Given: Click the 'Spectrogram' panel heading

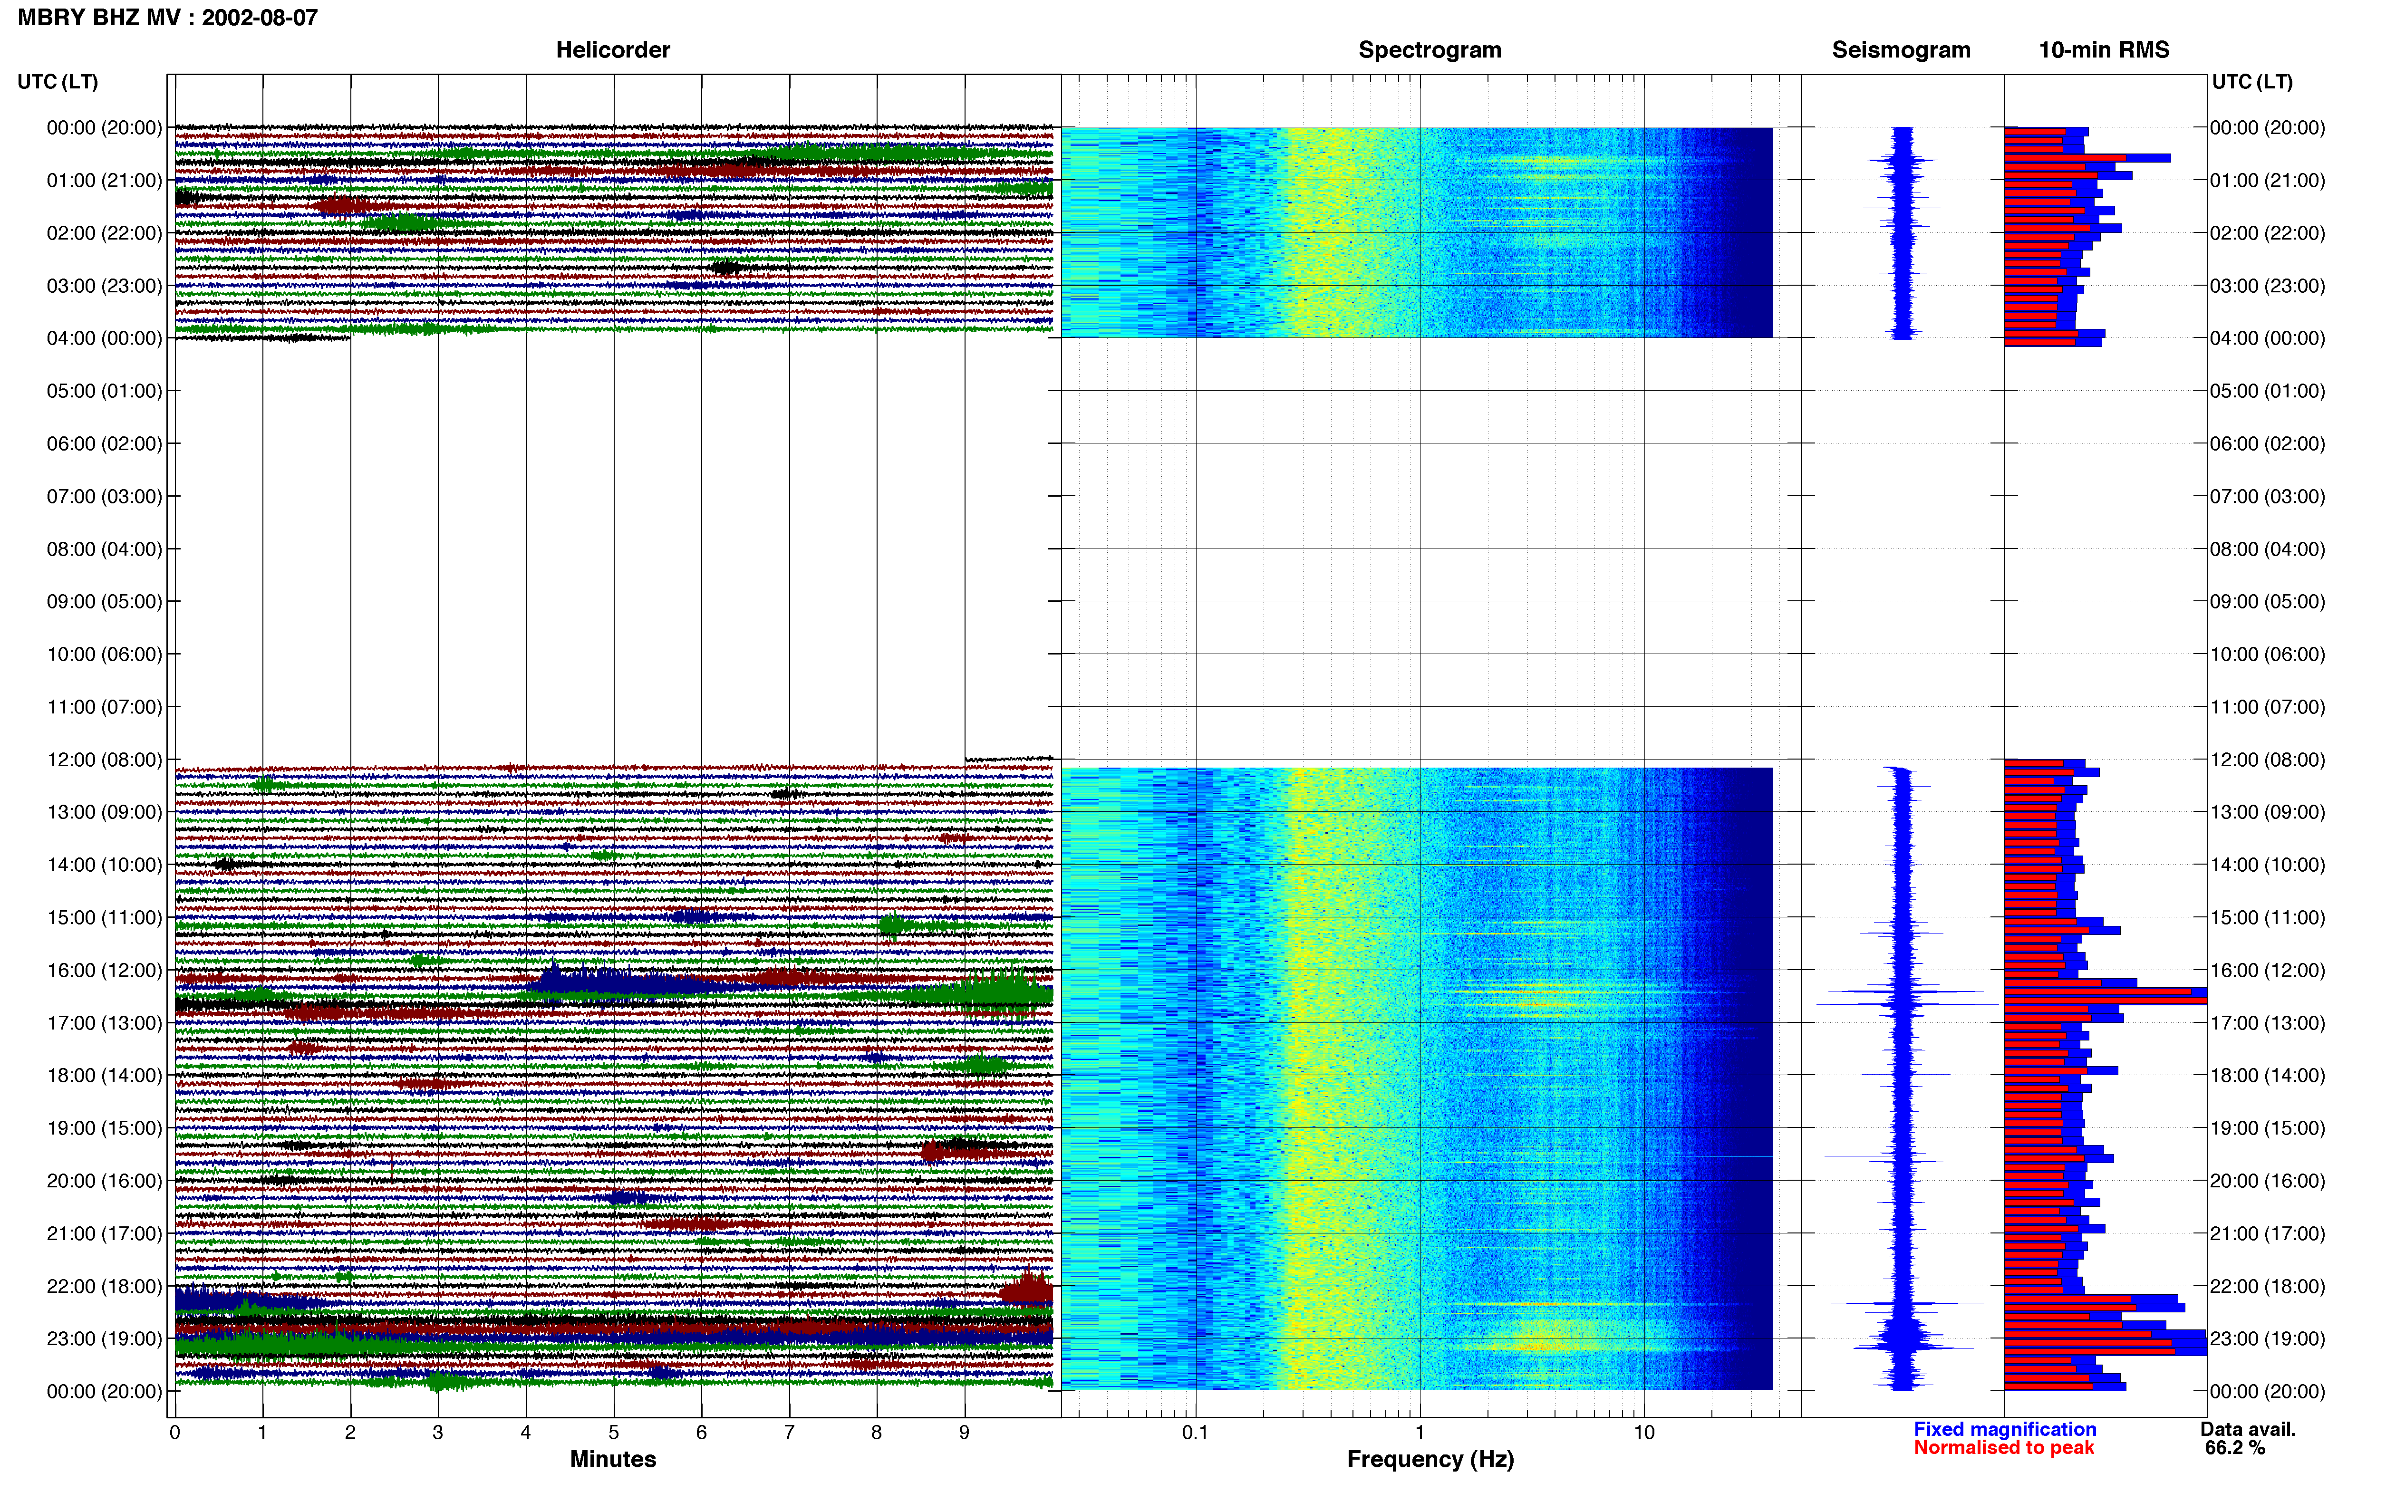Looking at the screenshot, I should click(1430, 49).
